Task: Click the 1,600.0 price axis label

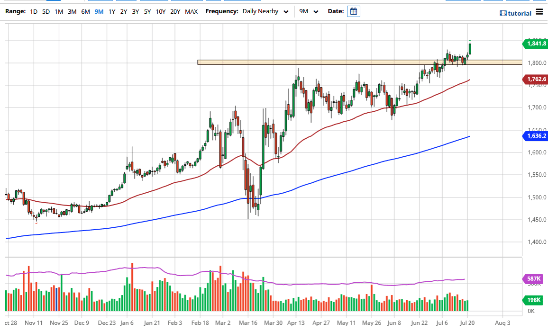Action: tap(537, 152)
